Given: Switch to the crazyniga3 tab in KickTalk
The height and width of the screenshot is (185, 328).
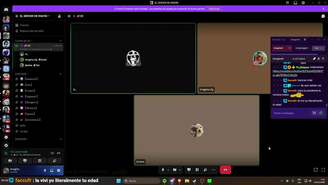Looking at the screenshot, I should tap(302, 48).
